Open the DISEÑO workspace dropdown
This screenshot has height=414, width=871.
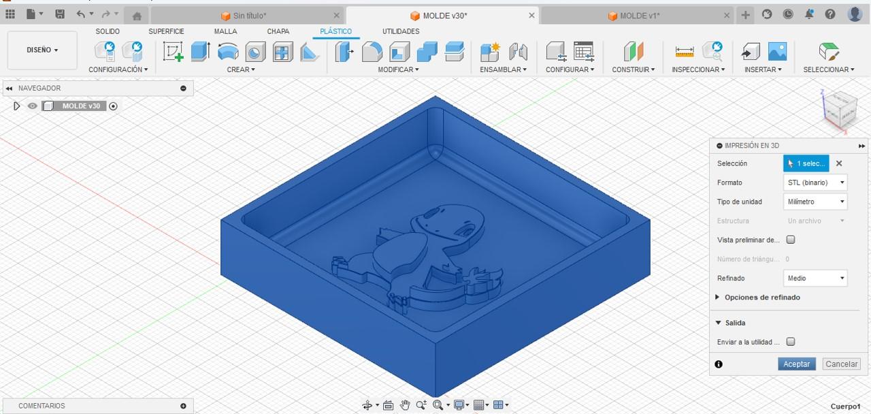42,50
